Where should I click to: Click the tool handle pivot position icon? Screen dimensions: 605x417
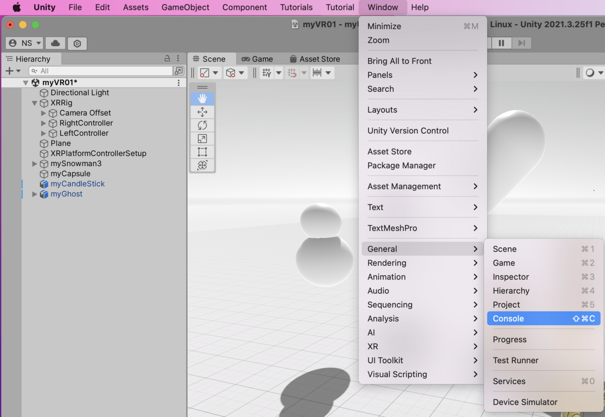[x=205, y=73]
